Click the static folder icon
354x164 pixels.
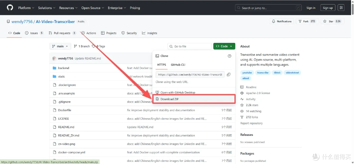54,77
